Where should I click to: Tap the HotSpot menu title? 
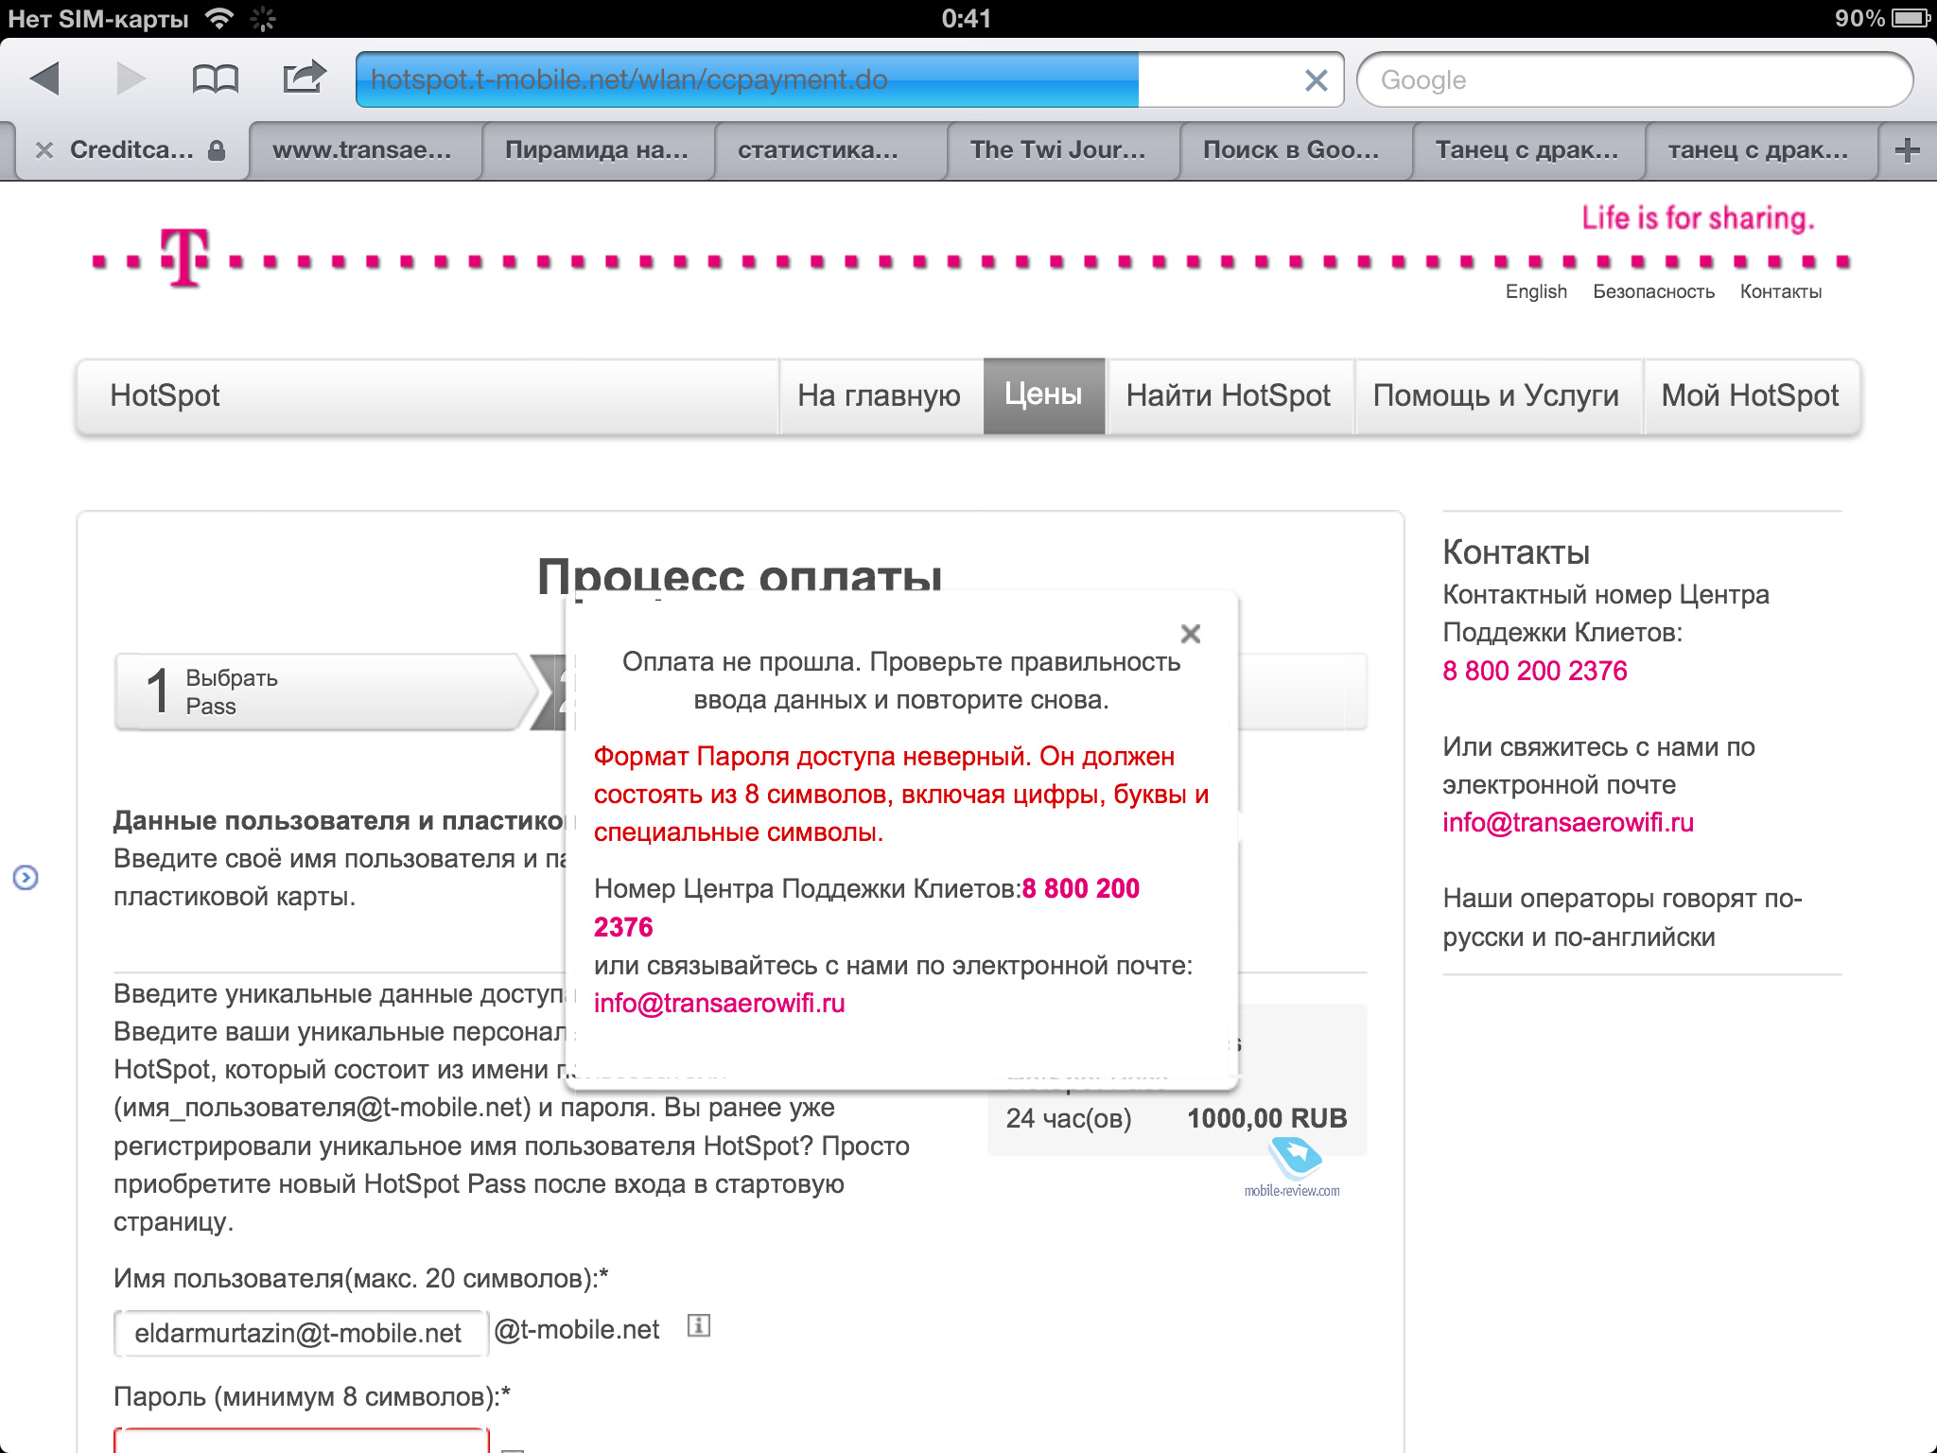click(x=165, y=395)
